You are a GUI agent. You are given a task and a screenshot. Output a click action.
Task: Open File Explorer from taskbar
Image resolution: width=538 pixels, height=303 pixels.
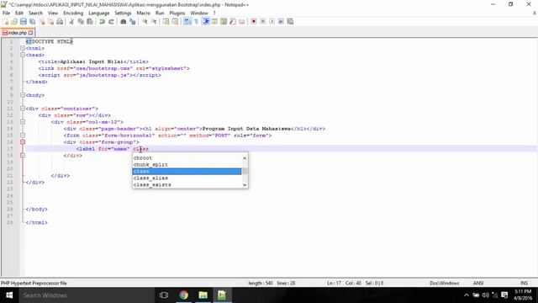(x=203, y=295)
